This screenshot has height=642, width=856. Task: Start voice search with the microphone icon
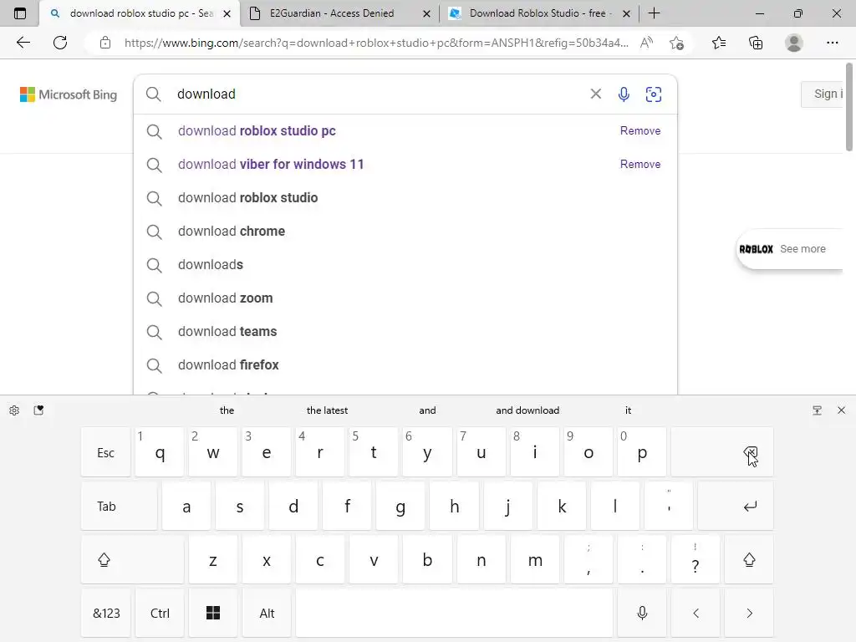click(x=624, y=94)
